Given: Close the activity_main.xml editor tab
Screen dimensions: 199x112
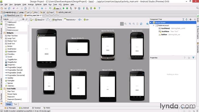Looking at the screenshot, I should point(41,15).
